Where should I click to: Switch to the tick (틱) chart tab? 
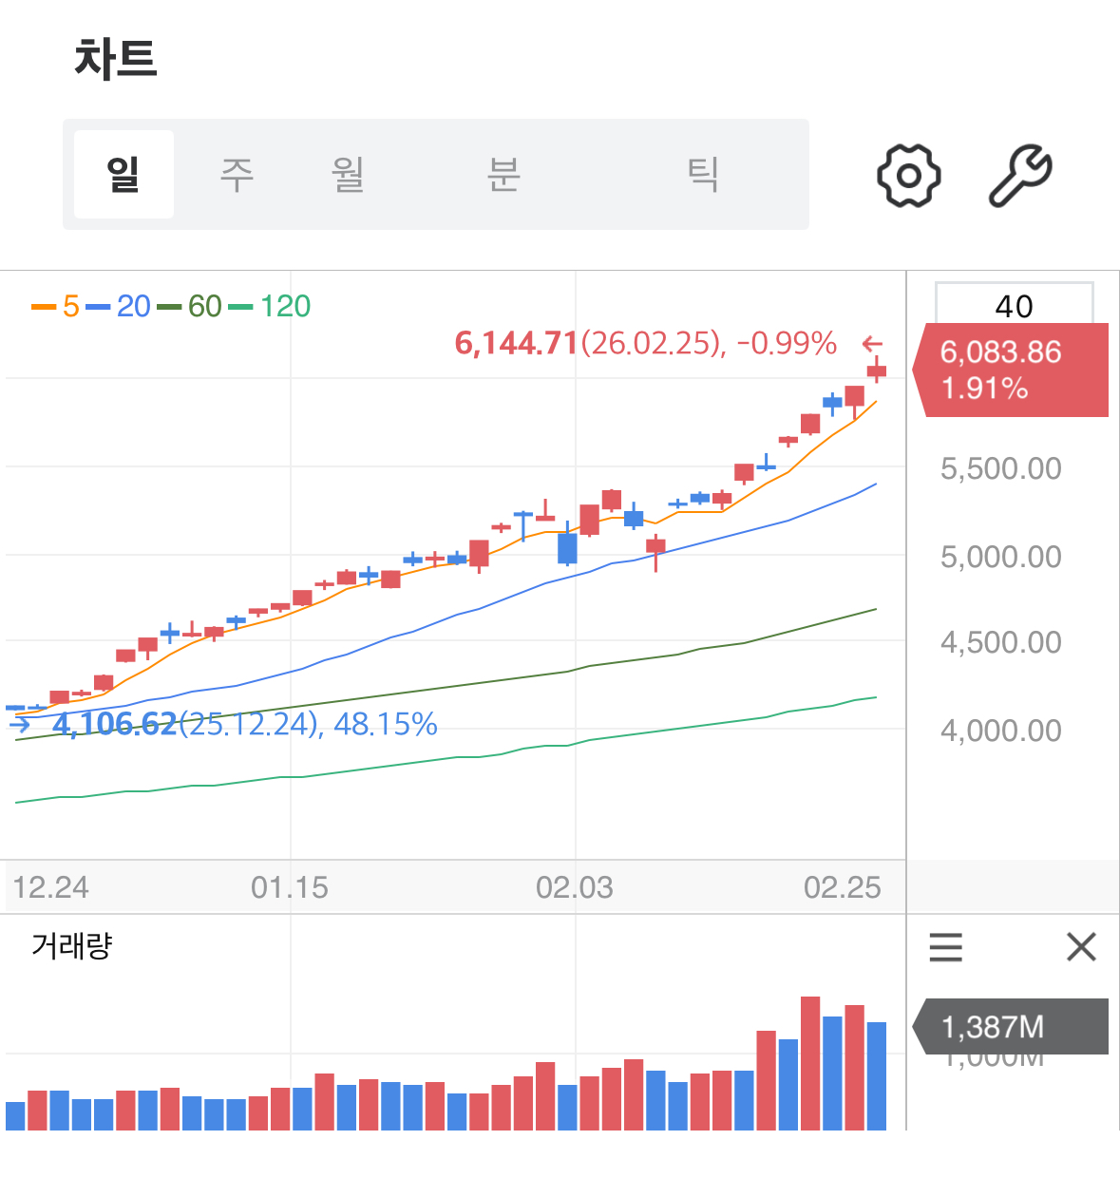tap(703, 175)
